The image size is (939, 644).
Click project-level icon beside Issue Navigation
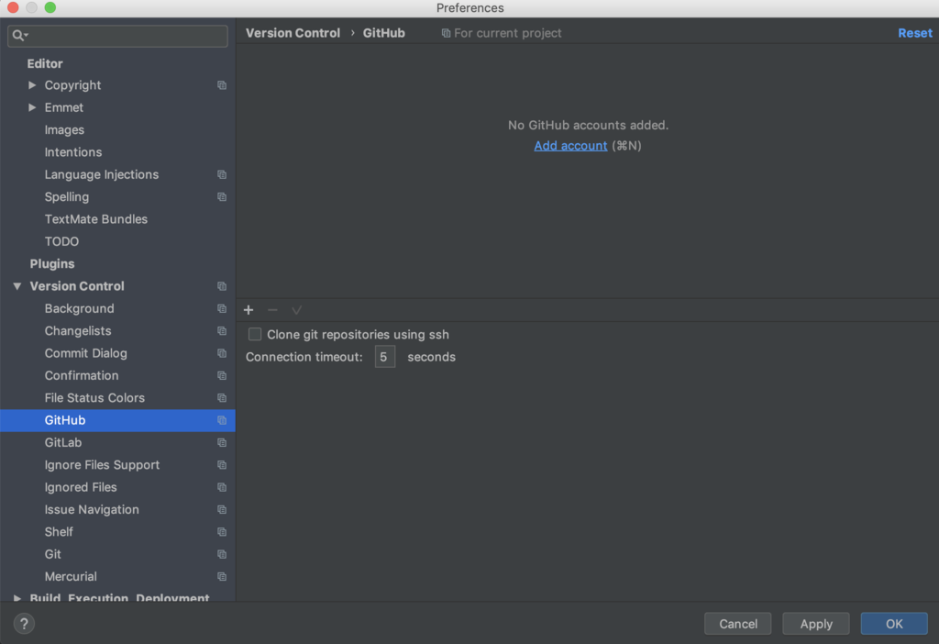[x=222, y=510]
